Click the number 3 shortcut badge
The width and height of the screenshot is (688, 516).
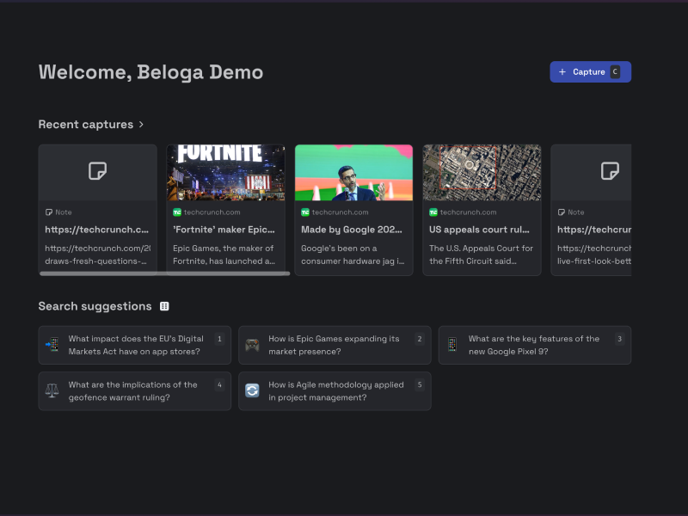click(619, 339)
